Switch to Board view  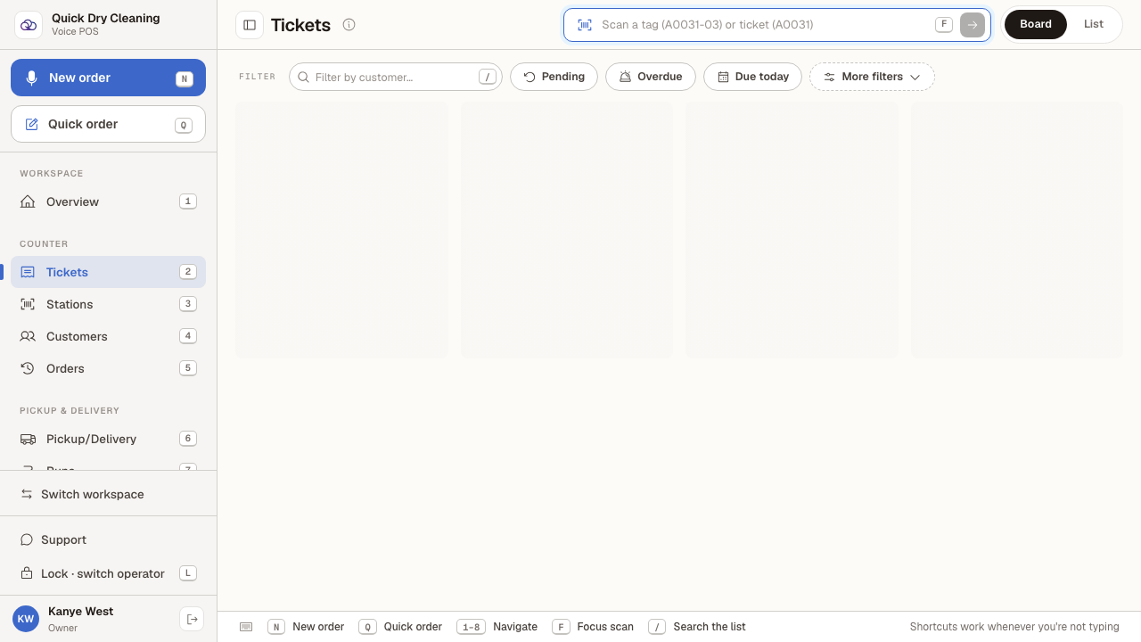[1036, 24]
